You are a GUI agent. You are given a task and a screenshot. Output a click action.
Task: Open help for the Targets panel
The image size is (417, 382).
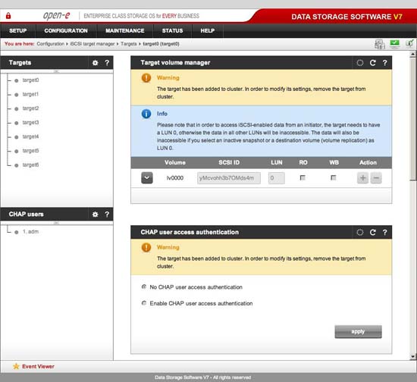click(x=107, y=63)
